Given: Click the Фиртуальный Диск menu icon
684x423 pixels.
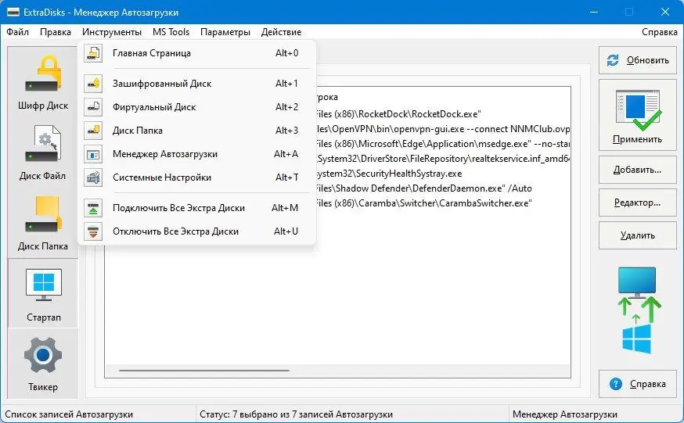Looking at the screenshot, I should (93, 107).
